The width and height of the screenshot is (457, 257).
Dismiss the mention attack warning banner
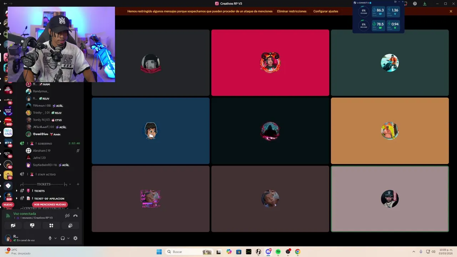click(451, 11)
